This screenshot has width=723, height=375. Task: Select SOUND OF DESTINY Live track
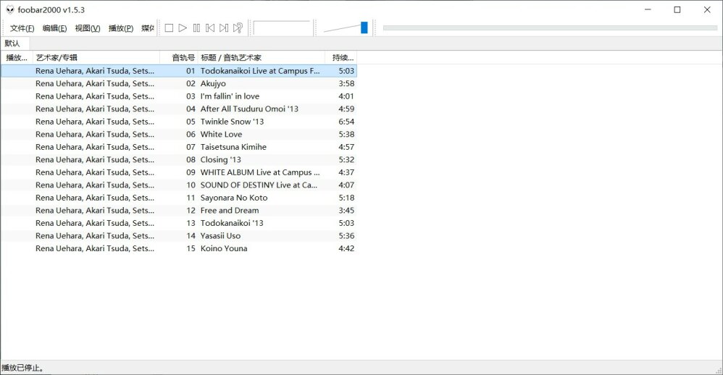(178, 185)
